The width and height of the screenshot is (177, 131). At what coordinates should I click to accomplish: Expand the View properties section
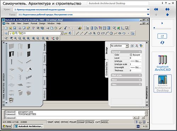pos(140,80)
